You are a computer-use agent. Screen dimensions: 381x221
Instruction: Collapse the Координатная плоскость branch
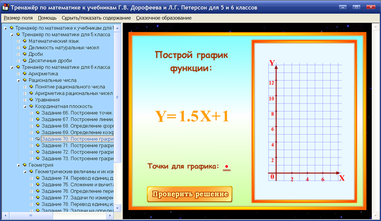pos(25,106)
